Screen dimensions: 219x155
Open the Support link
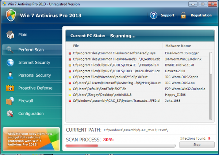168,15
